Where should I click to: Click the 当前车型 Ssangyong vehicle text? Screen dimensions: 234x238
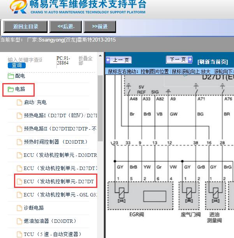click(58, 40)
